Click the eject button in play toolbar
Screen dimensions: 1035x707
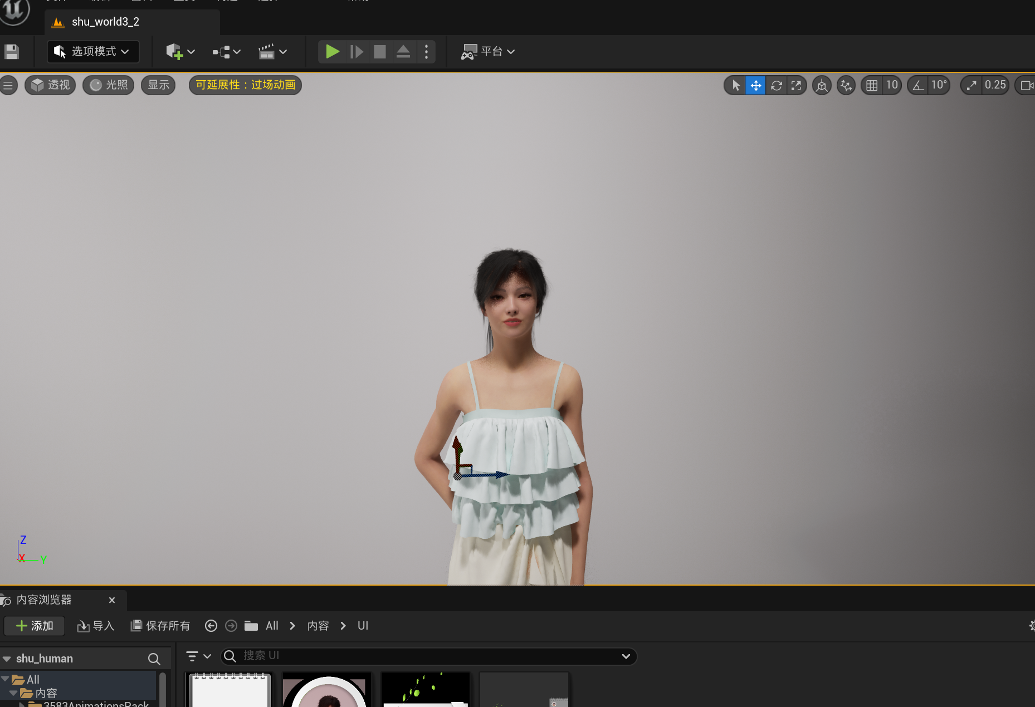[x=403, y=52]
